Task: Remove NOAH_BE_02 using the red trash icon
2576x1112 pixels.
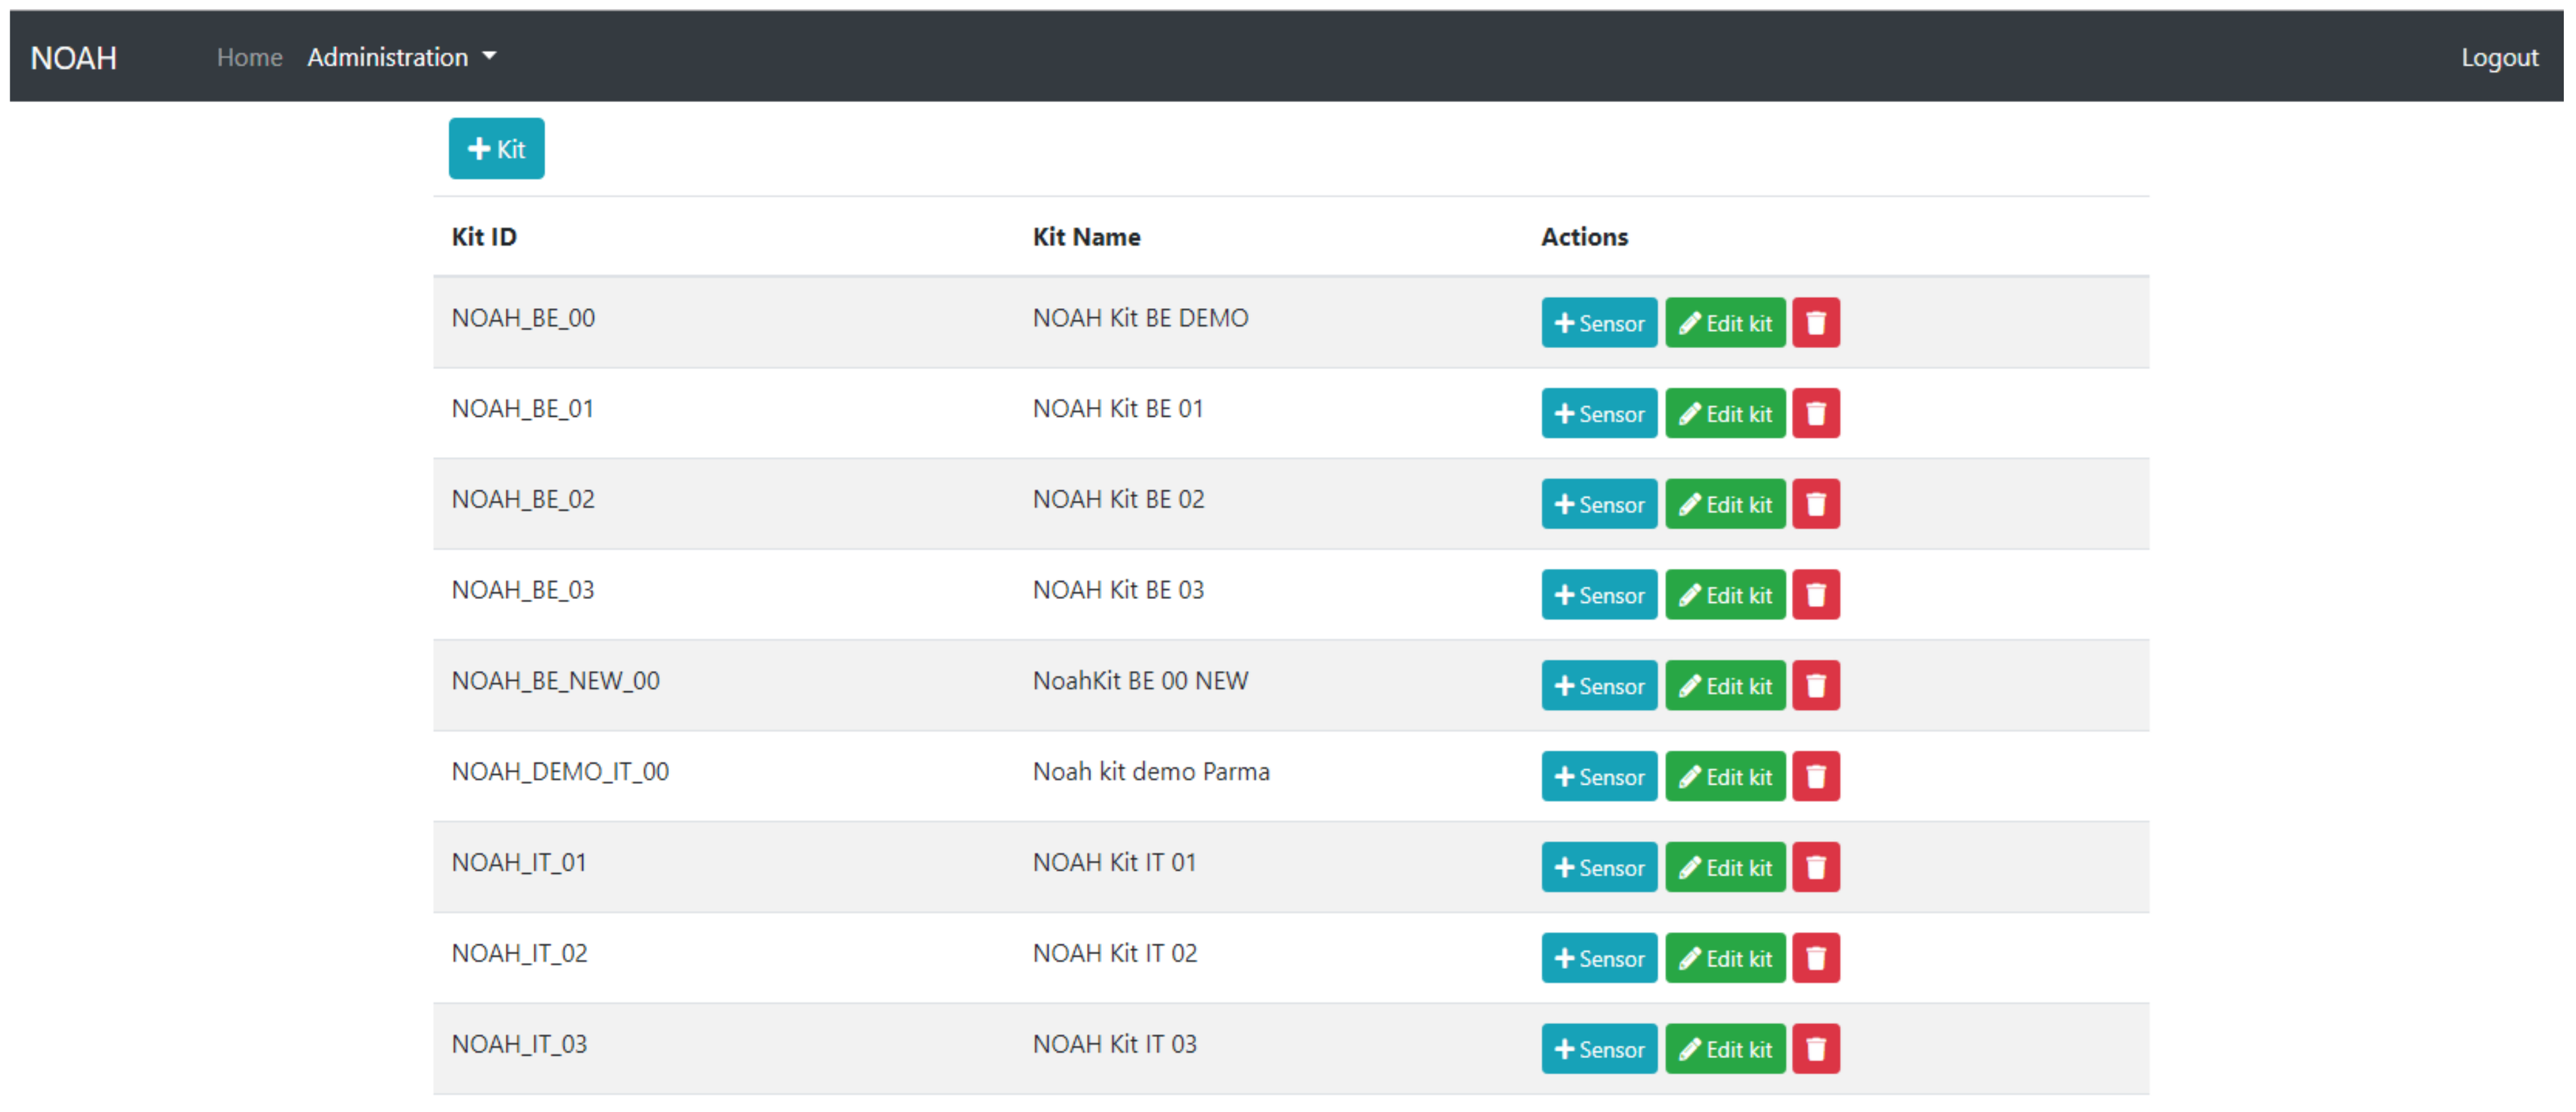Action: [x=1815, y=505]
